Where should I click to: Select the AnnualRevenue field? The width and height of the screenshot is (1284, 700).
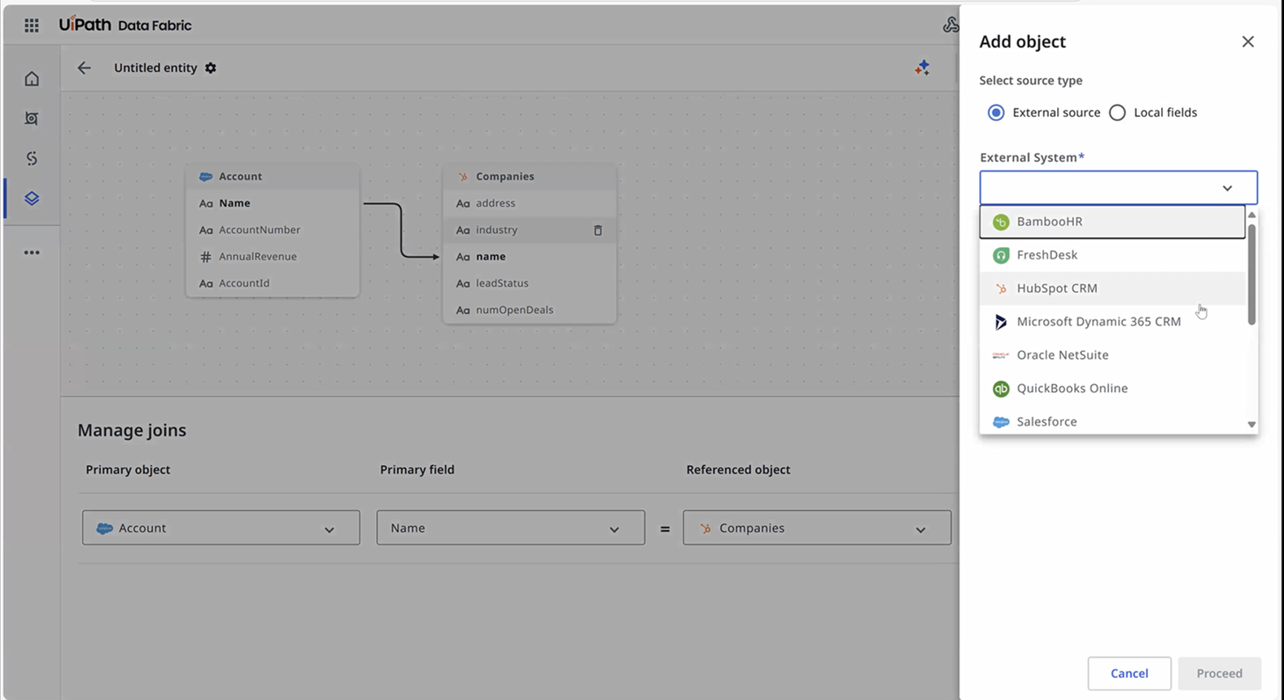[273, 257]
